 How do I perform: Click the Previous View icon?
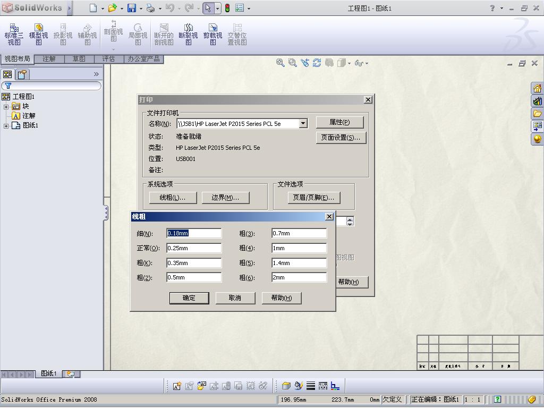(x=304, y=63)
